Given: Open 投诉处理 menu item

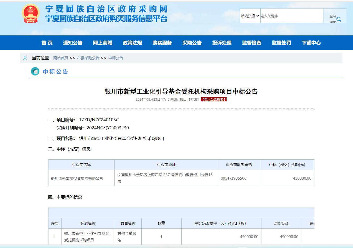Looking at the screenshot, I should pos(222,43).
